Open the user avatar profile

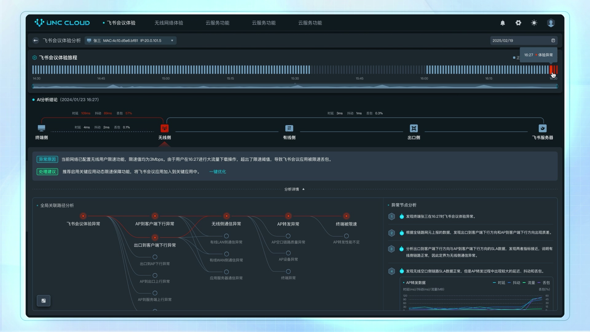click(551, 23)
